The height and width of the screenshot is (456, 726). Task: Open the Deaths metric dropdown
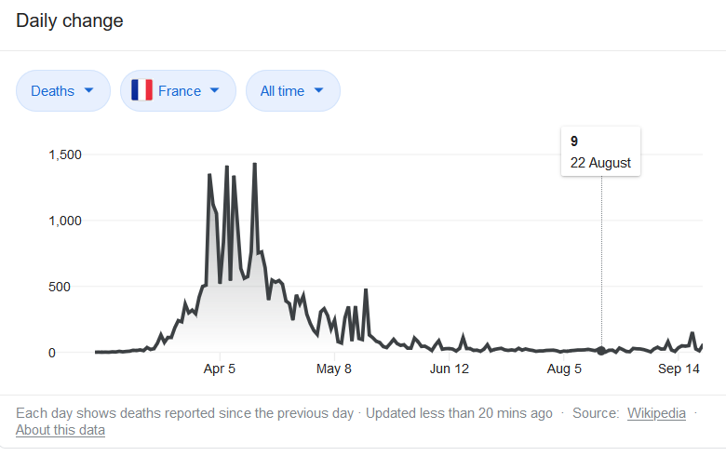click(x=63, y=91)
